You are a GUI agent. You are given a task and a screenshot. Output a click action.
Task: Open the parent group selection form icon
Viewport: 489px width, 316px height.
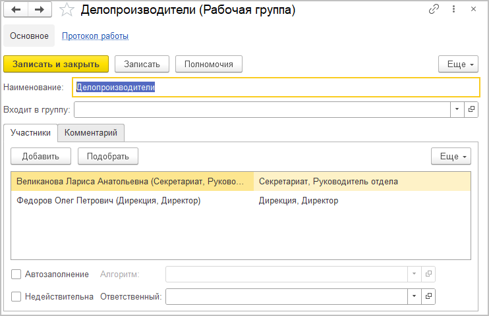[472, 109]
